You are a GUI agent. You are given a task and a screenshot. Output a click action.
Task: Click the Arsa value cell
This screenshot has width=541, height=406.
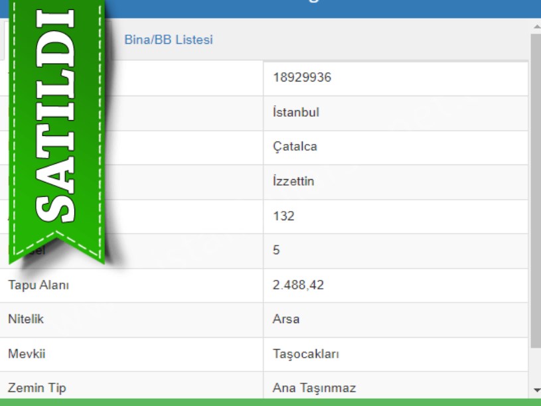point(286,319)
